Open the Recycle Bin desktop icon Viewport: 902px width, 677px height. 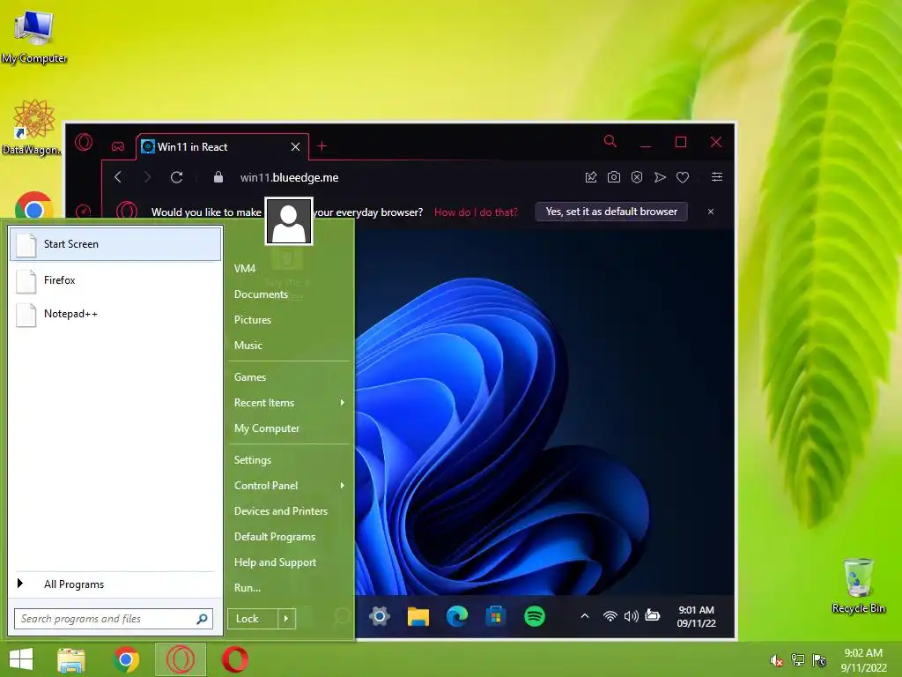[858, 585]
